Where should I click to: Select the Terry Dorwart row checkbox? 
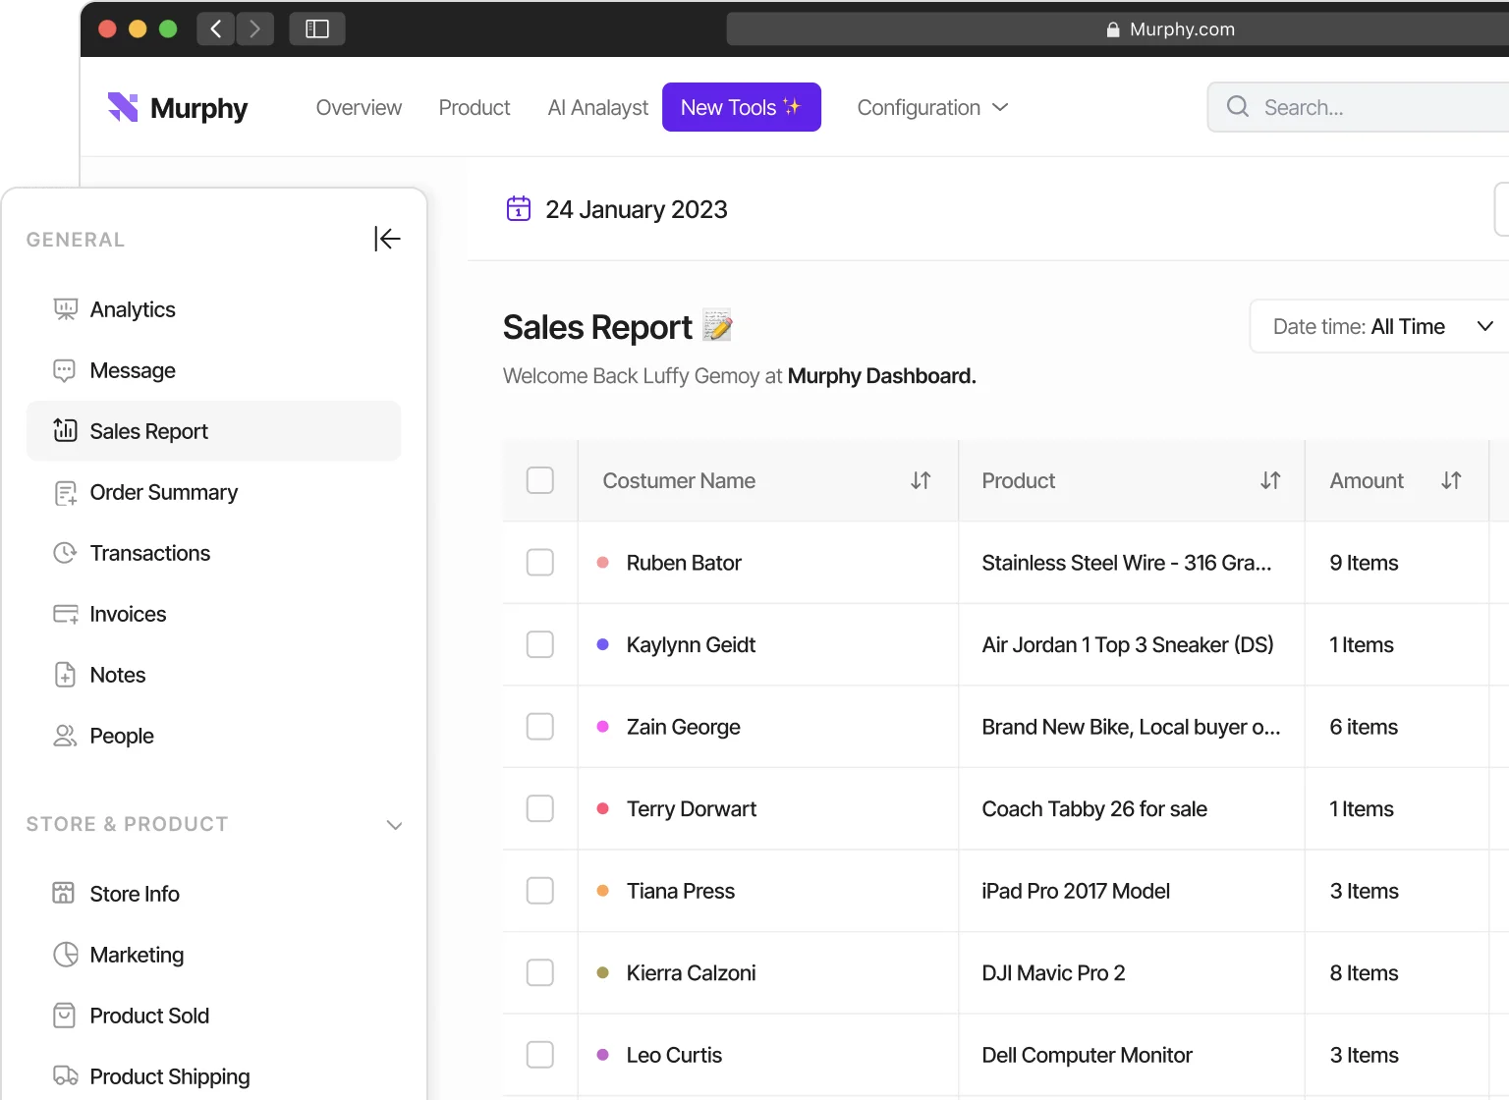point(540,808)
